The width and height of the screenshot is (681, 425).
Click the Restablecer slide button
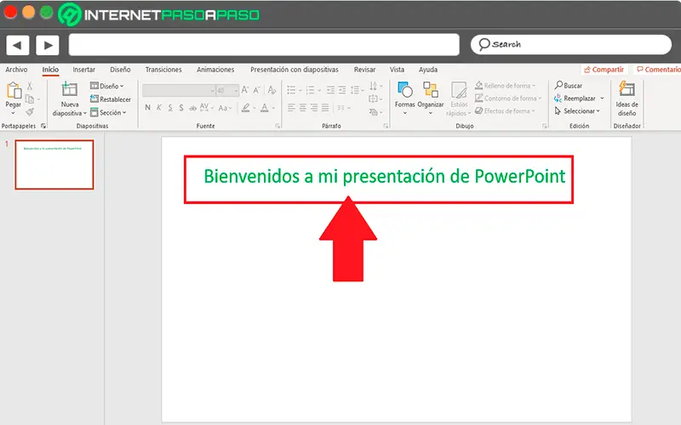(111, 99)
